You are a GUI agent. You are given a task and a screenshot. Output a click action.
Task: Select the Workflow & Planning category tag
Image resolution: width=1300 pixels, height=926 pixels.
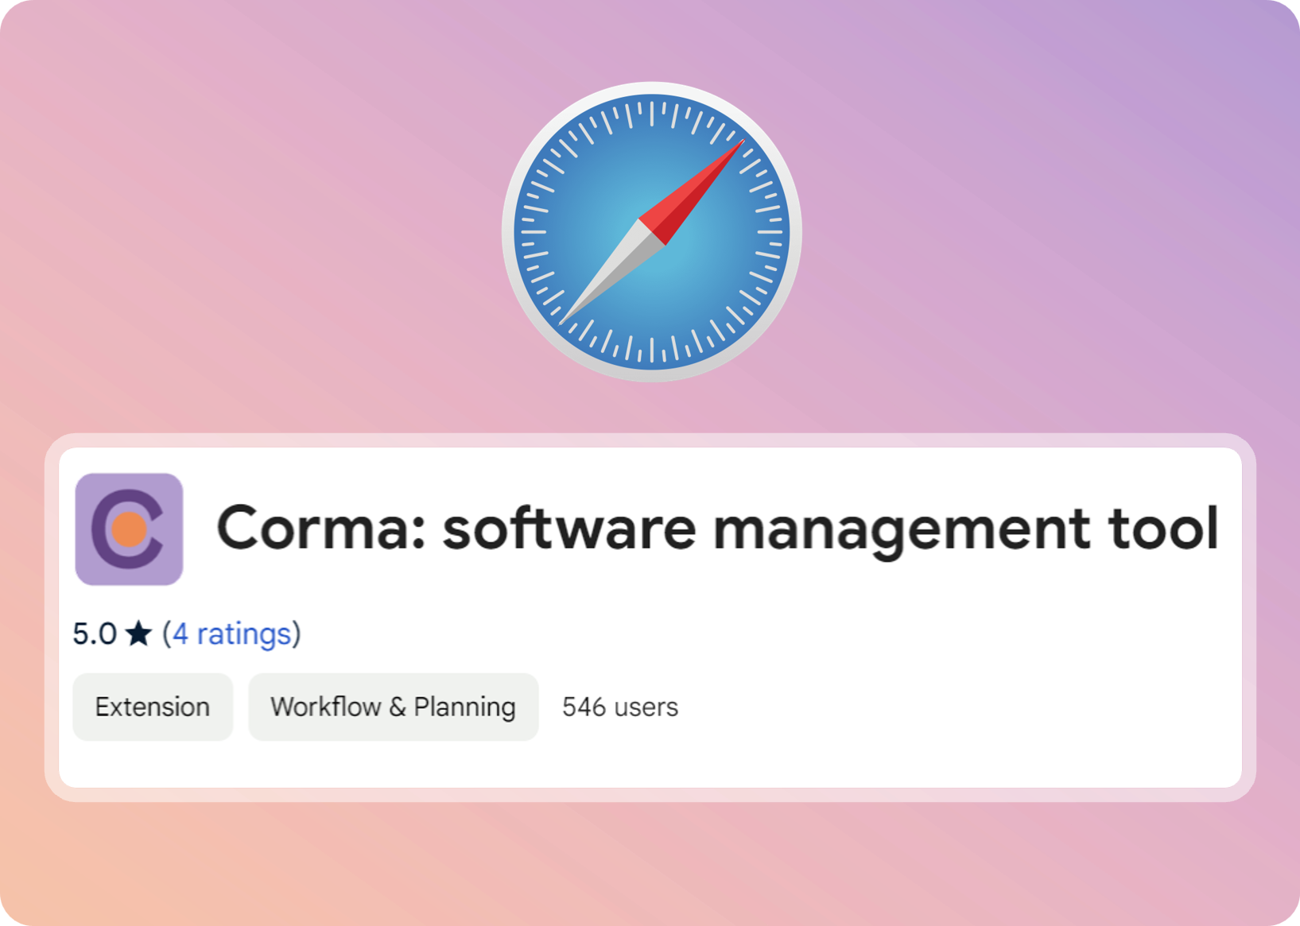[393, 707]
